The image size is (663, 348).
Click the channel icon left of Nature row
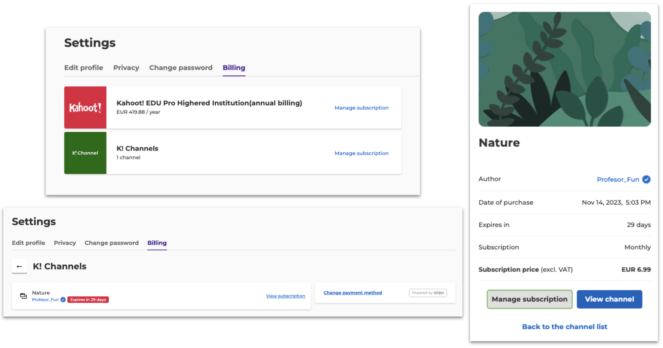click(x=23, y=296)
